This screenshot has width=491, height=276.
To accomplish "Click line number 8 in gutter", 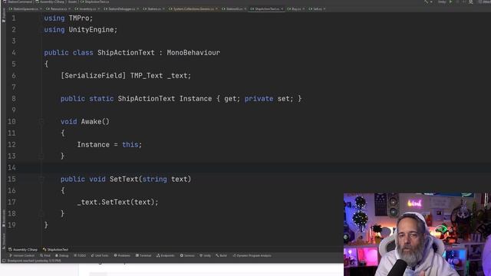I will [x=14, y=99].
